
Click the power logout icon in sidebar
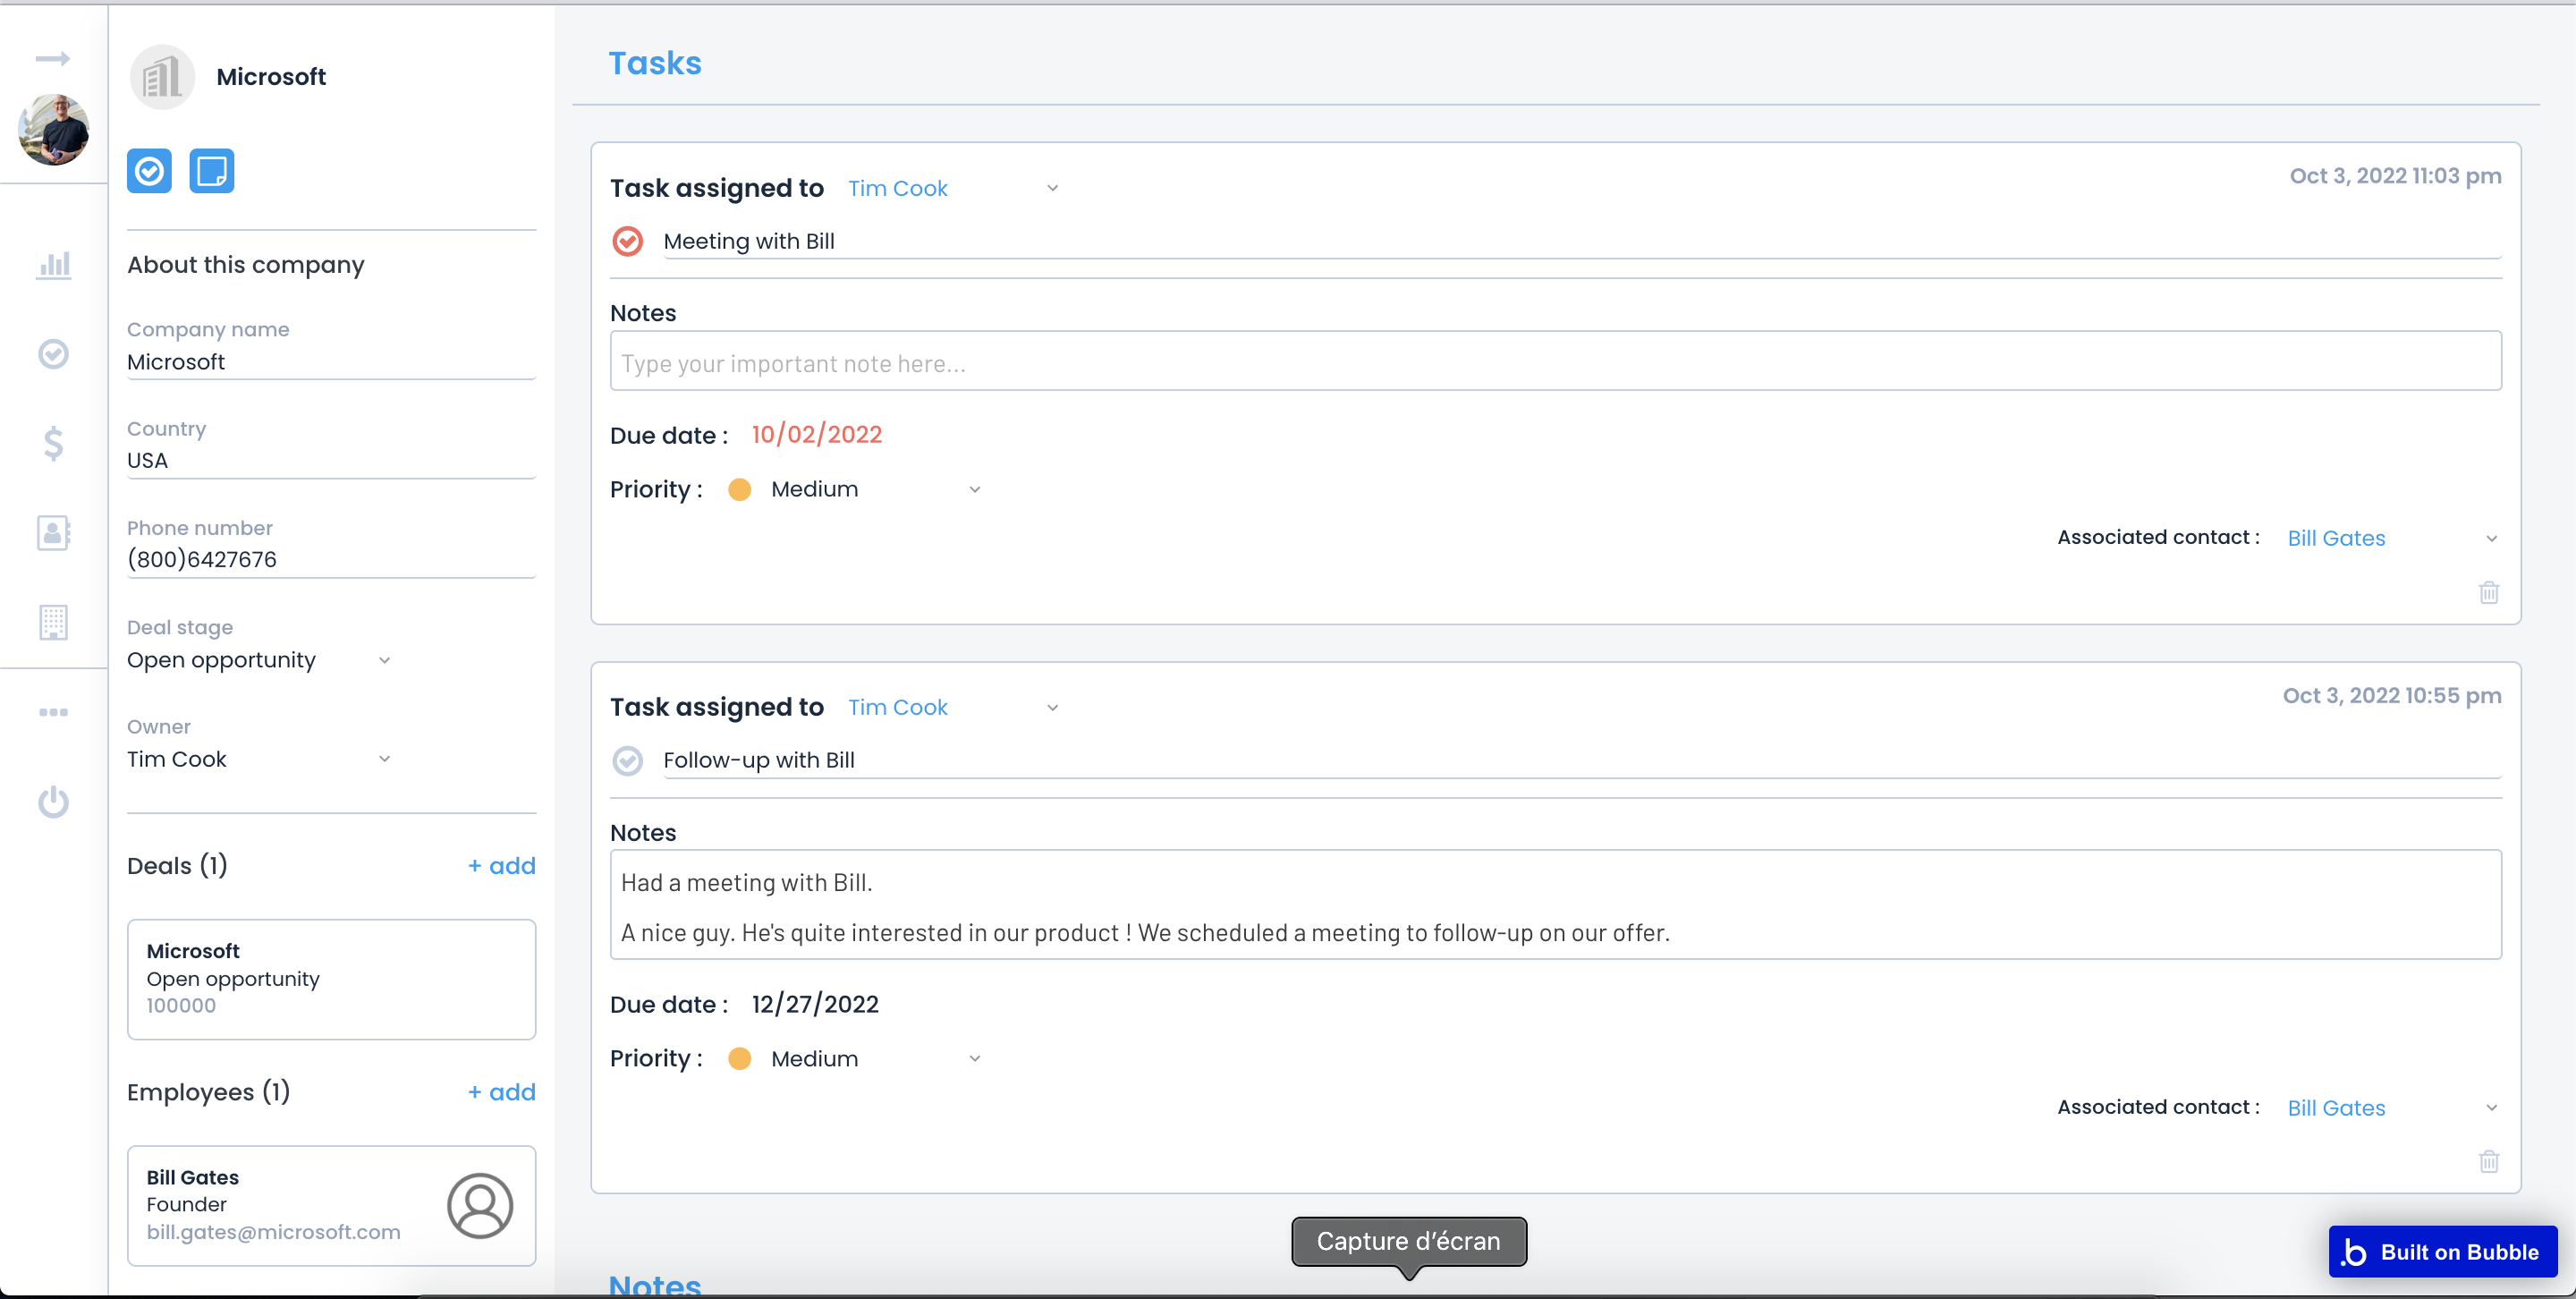click(x=53, y=802)
